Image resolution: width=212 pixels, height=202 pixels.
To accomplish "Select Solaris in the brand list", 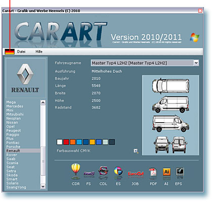I will tap(12, 183).
